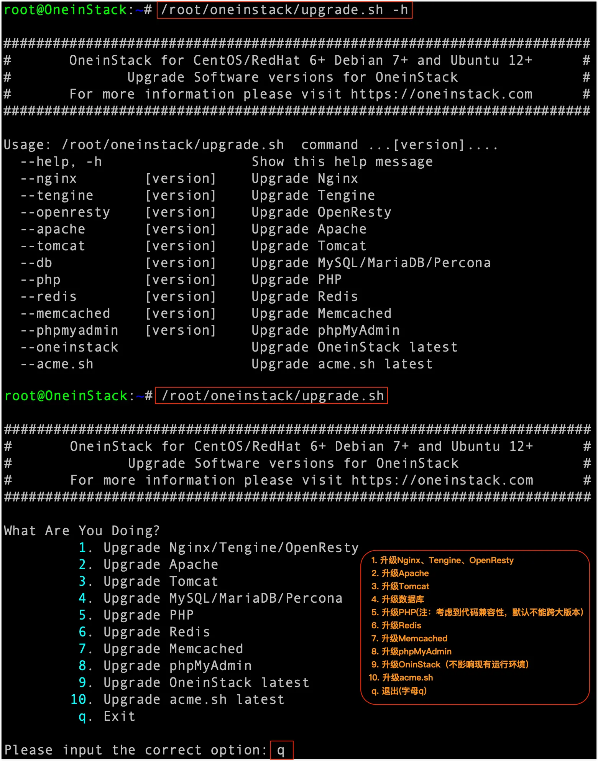Screen dimensions: 598x761
Task: Click the "--nginx" flag in usage list
Action: [49, 179]
